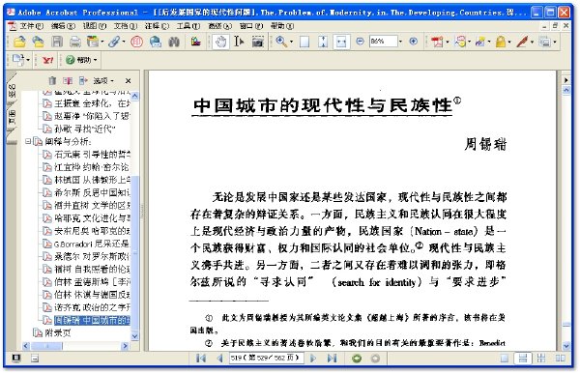Open the Secure padlock dropdown arrow
This screenshot has width=580, height=374.
[509, 42]
